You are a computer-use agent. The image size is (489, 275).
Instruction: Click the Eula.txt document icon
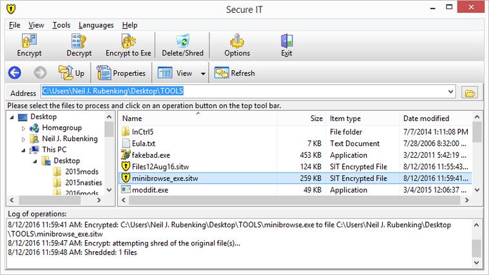pyautogui.click(x=126, y=143)
